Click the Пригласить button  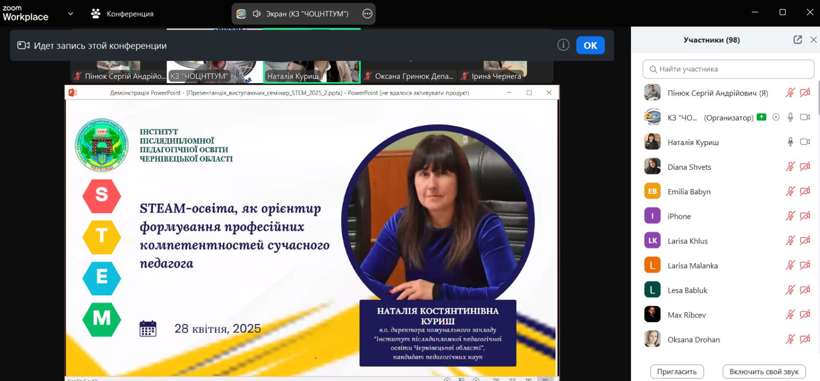pos(677,372)
